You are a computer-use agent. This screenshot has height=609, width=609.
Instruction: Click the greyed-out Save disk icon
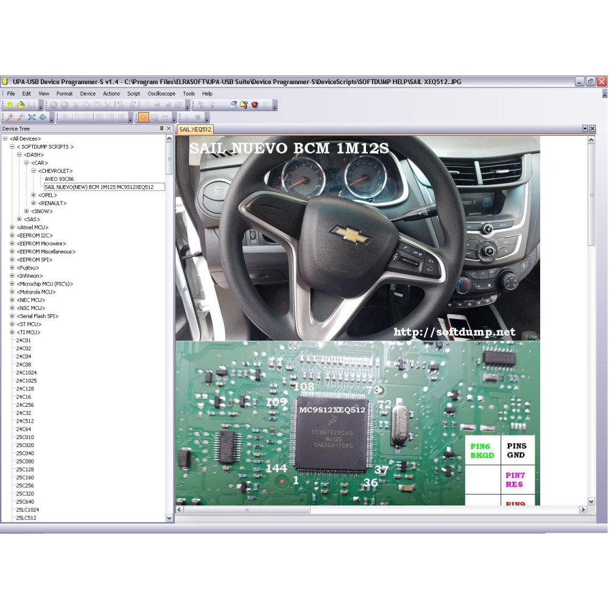coord(32,105)
